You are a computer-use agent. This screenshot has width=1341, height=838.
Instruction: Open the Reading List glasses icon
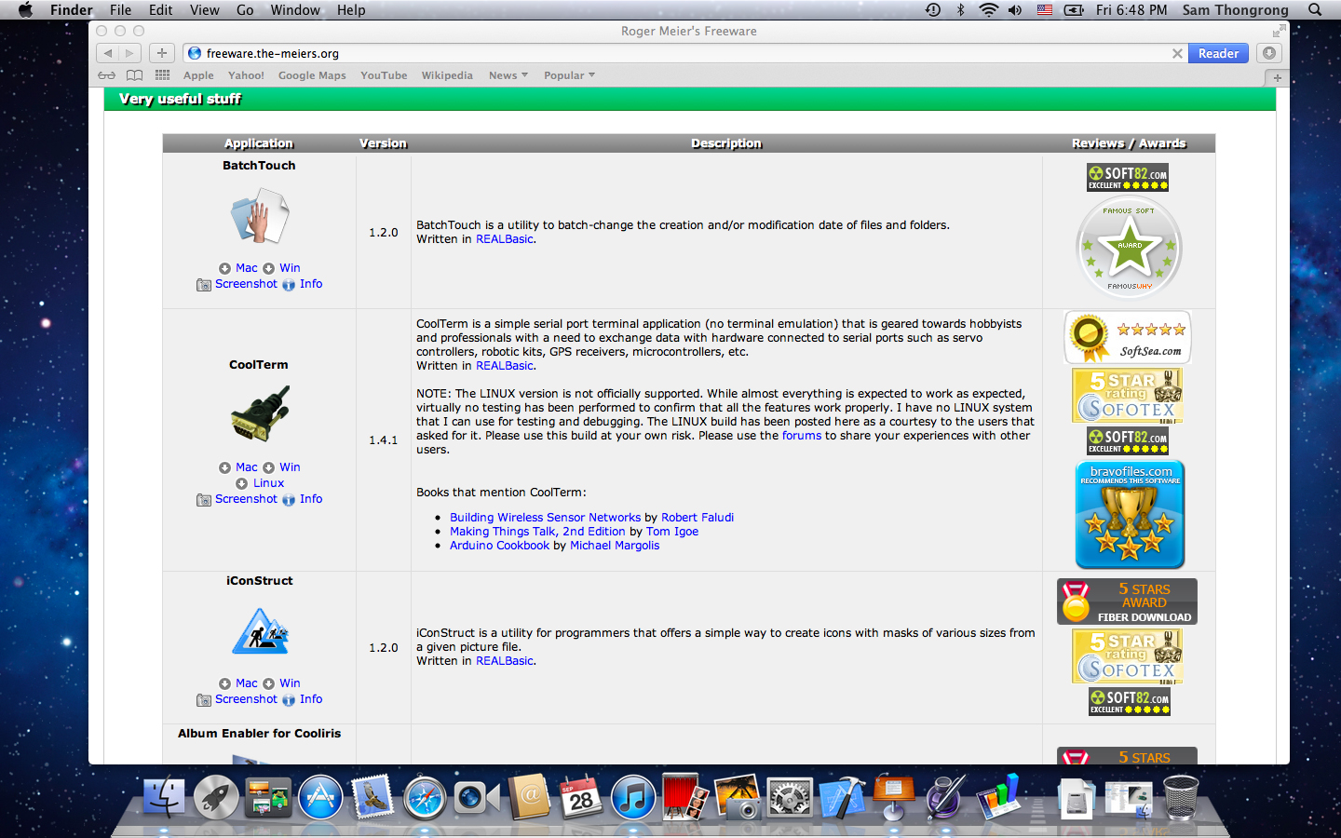[107, 75]
